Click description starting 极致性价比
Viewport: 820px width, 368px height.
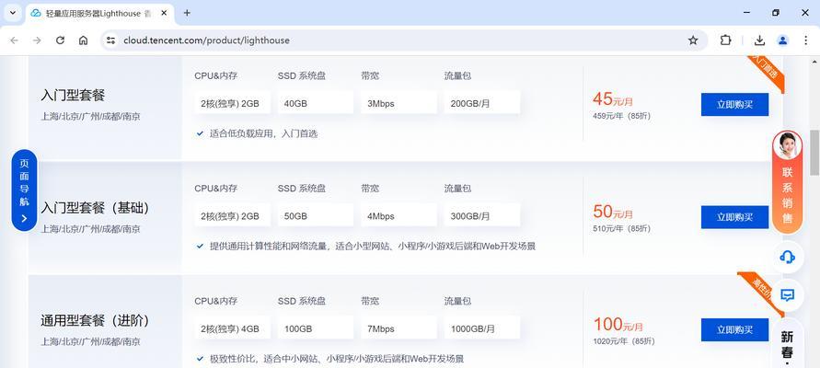337,359
